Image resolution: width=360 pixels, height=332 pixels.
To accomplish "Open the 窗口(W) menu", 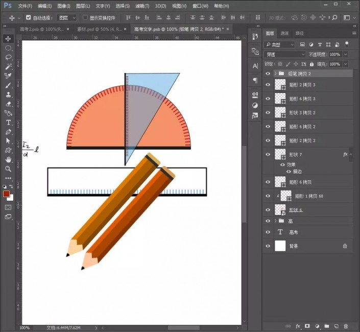I will click(x=200, y=6).
